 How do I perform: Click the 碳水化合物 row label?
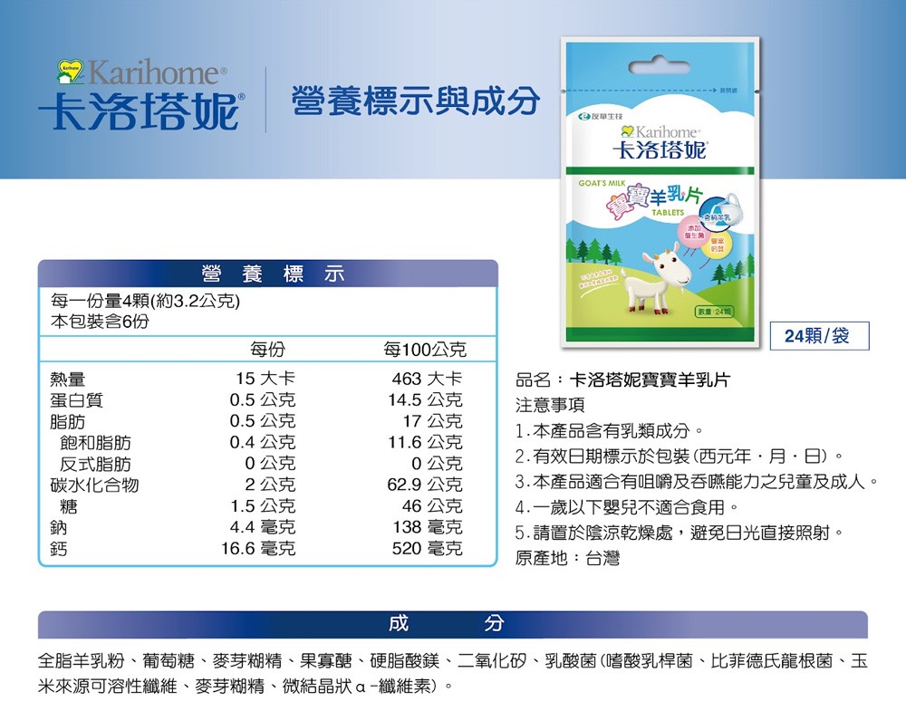point(94,485)
